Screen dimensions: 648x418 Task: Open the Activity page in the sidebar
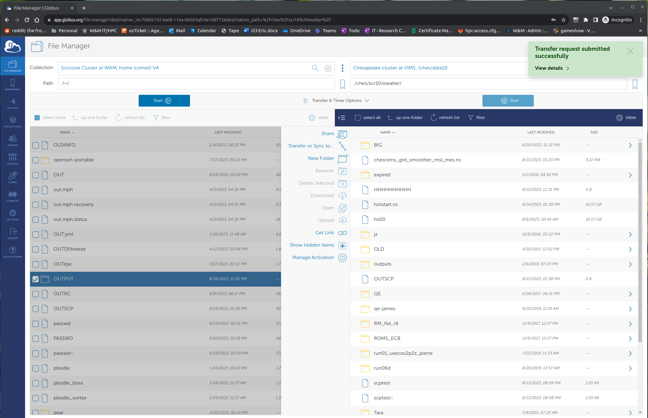[13, 103]
